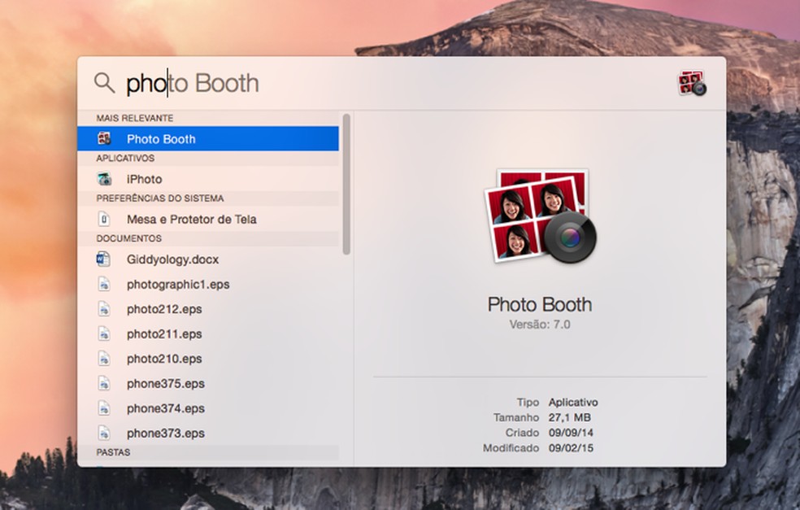This screenshot has height=510, width=800.
Task: Click the file icon beside phone375.eps
Action: [x=104, y=383]
